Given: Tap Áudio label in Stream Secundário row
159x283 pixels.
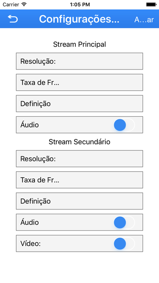Looking at the screenshot, I should tap(30, 222).
